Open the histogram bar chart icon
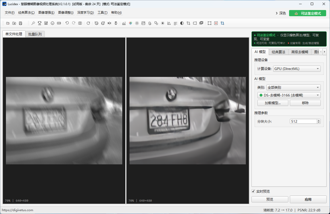The image size is (330, 214). pyautogui.click(x=124, y=23)
